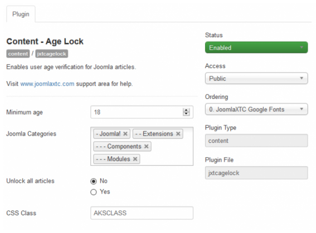Remove the Modules category tag
Viewport: 316px width, 233px height.
(x=135, y=159)
